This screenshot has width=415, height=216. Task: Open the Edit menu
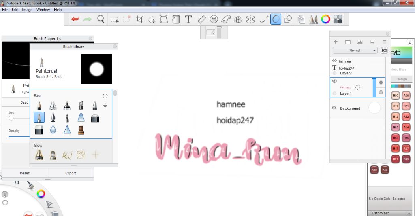(x=15, y=10)
